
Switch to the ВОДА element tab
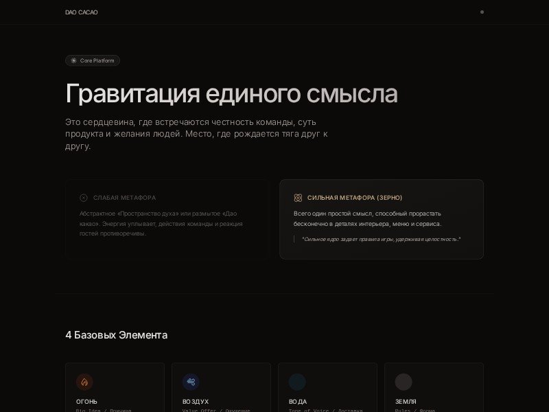[x=327, y=389]
